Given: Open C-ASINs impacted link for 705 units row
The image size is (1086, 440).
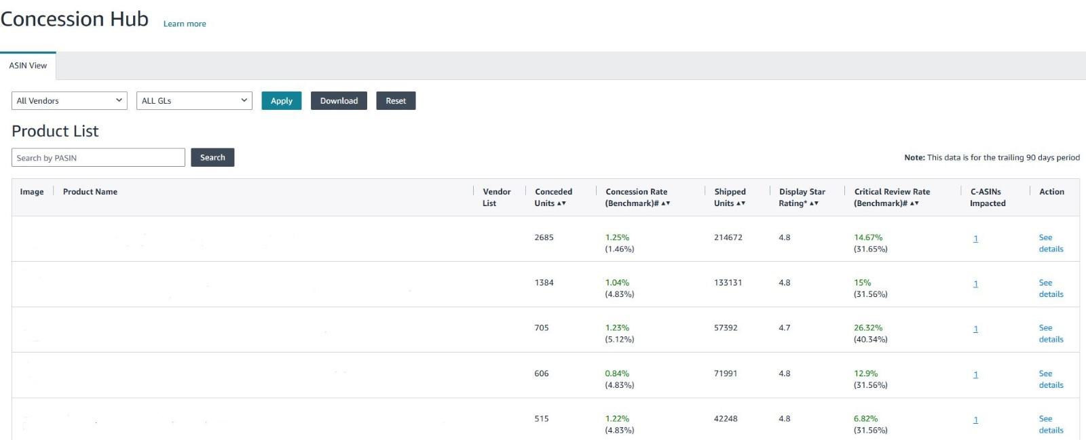Looking at the screenshot, I should [x=975, y=329].
